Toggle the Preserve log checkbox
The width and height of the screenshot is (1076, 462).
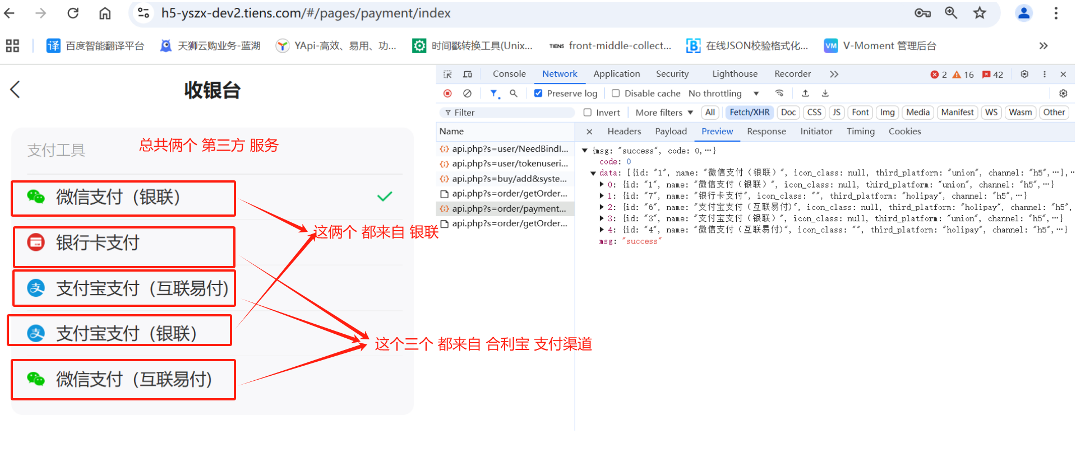click(538, 94)
